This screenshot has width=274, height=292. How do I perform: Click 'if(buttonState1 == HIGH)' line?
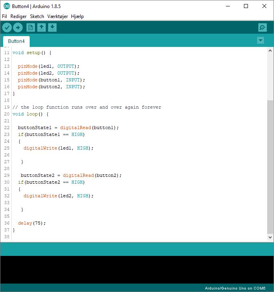click(x=51, y=134)
